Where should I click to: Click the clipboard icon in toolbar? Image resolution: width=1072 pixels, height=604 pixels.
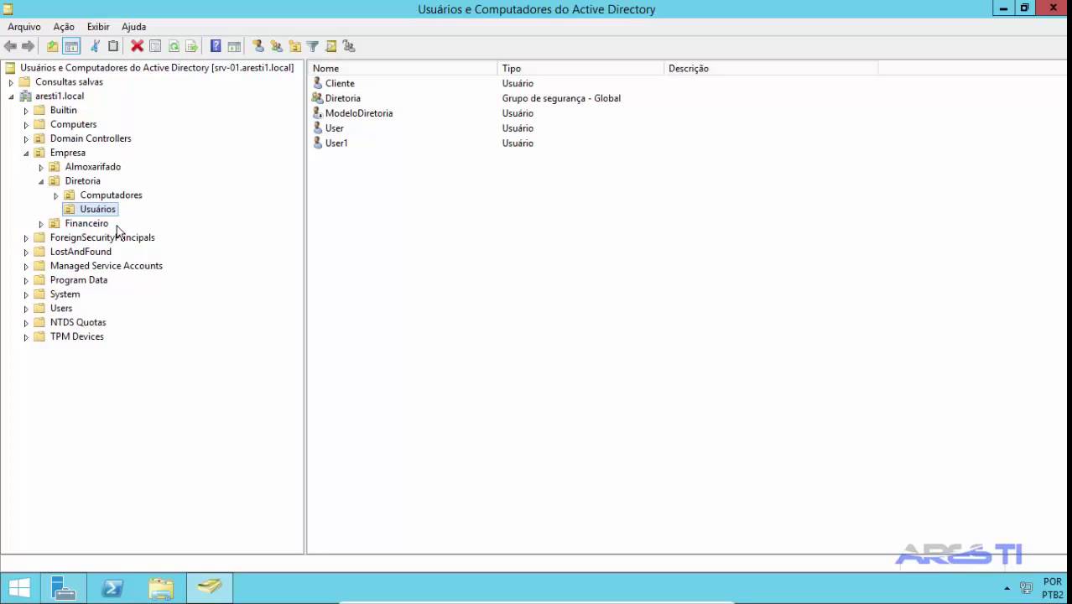[113, 46]
